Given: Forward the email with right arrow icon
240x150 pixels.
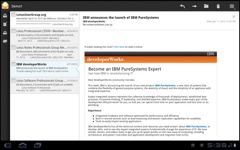Looking at the screenshot, I should (x=194, y=6).
